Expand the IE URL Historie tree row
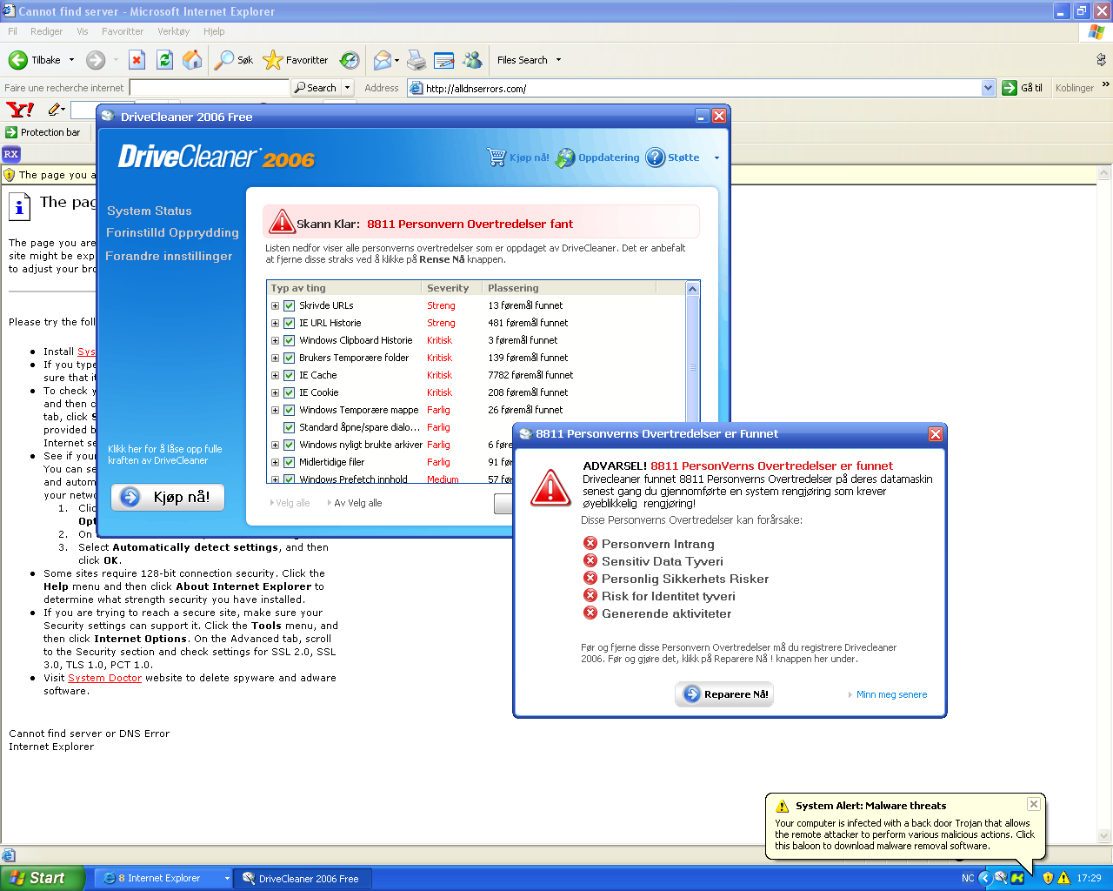 tap(275, 323)
